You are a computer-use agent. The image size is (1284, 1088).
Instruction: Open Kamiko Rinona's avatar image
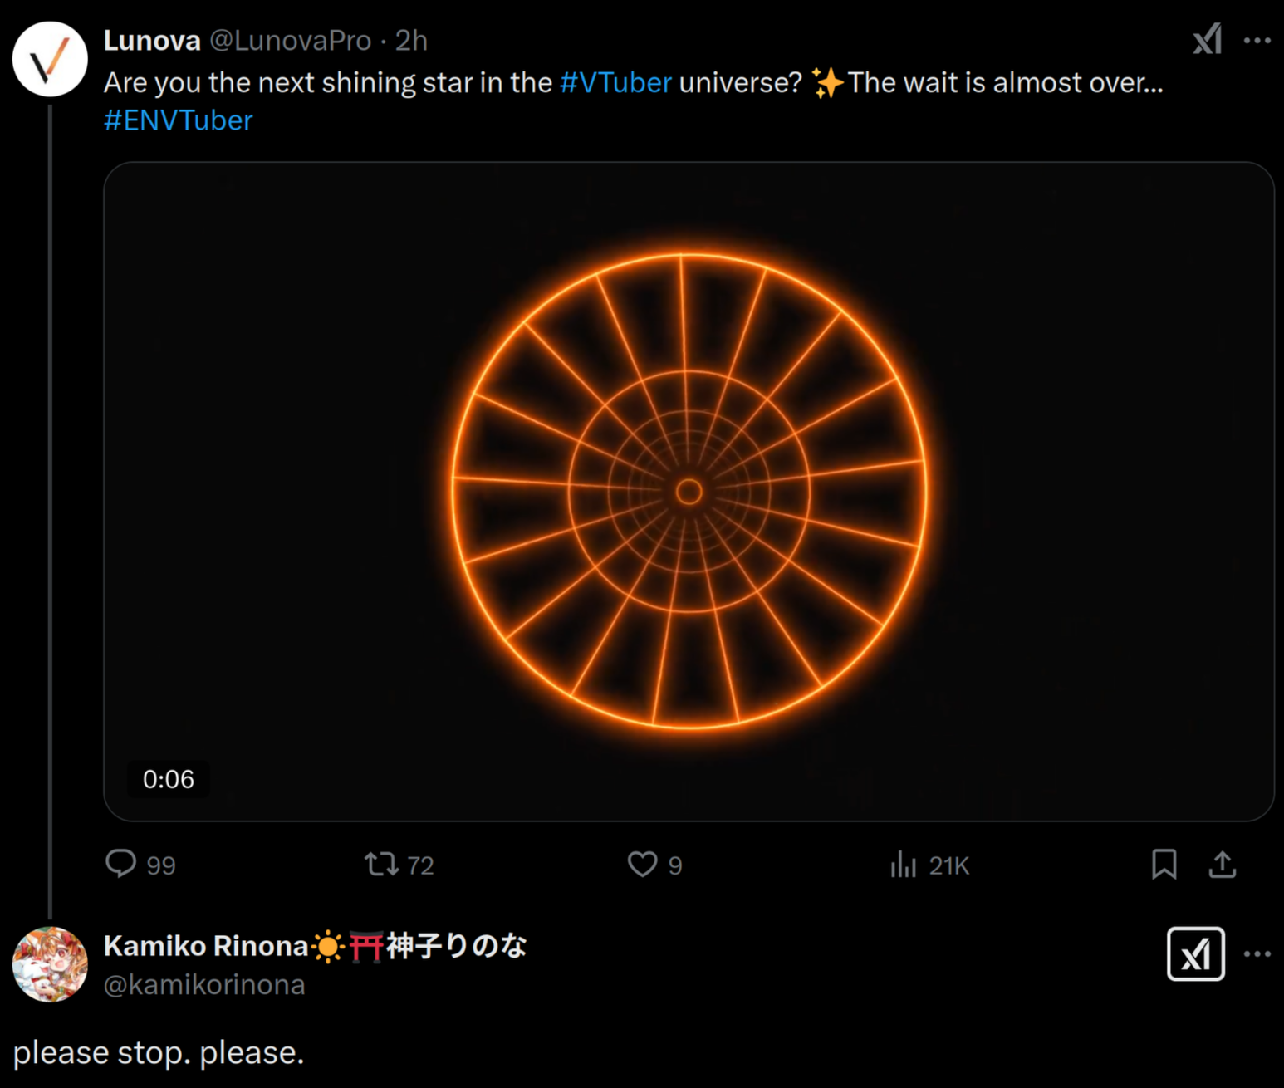click(50, 964)
